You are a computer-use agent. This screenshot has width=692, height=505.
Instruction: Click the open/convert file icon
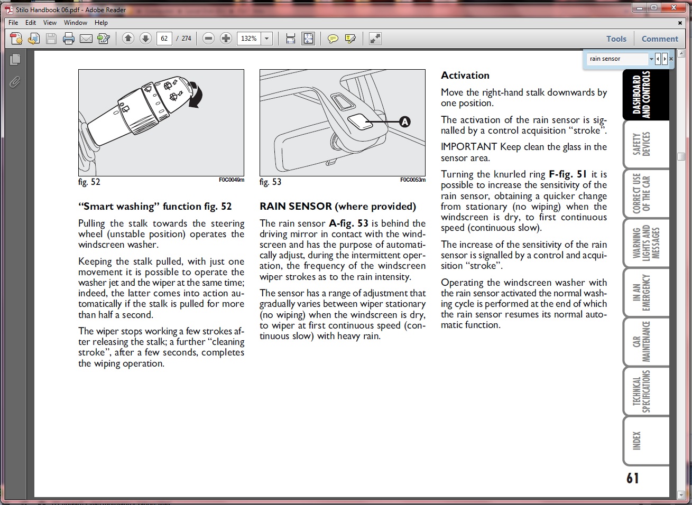click(x=34, y=39)
